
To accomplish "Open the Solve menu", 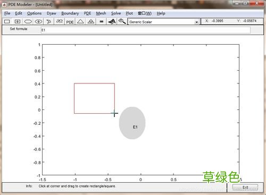I will click(x=116, y=13).
